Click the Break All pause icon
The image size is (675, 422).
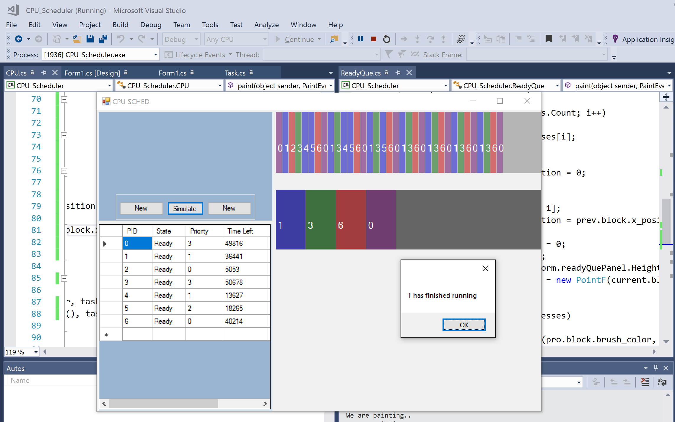[x=360, y=39]
